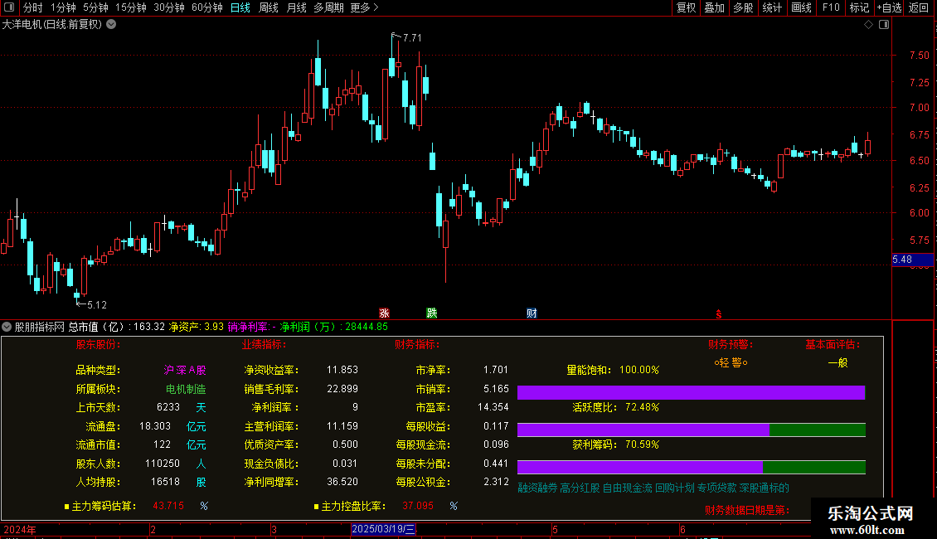Click the 轻警 financial warning label
The height and width of the screenshot is (539, 937).
[731, 362]
